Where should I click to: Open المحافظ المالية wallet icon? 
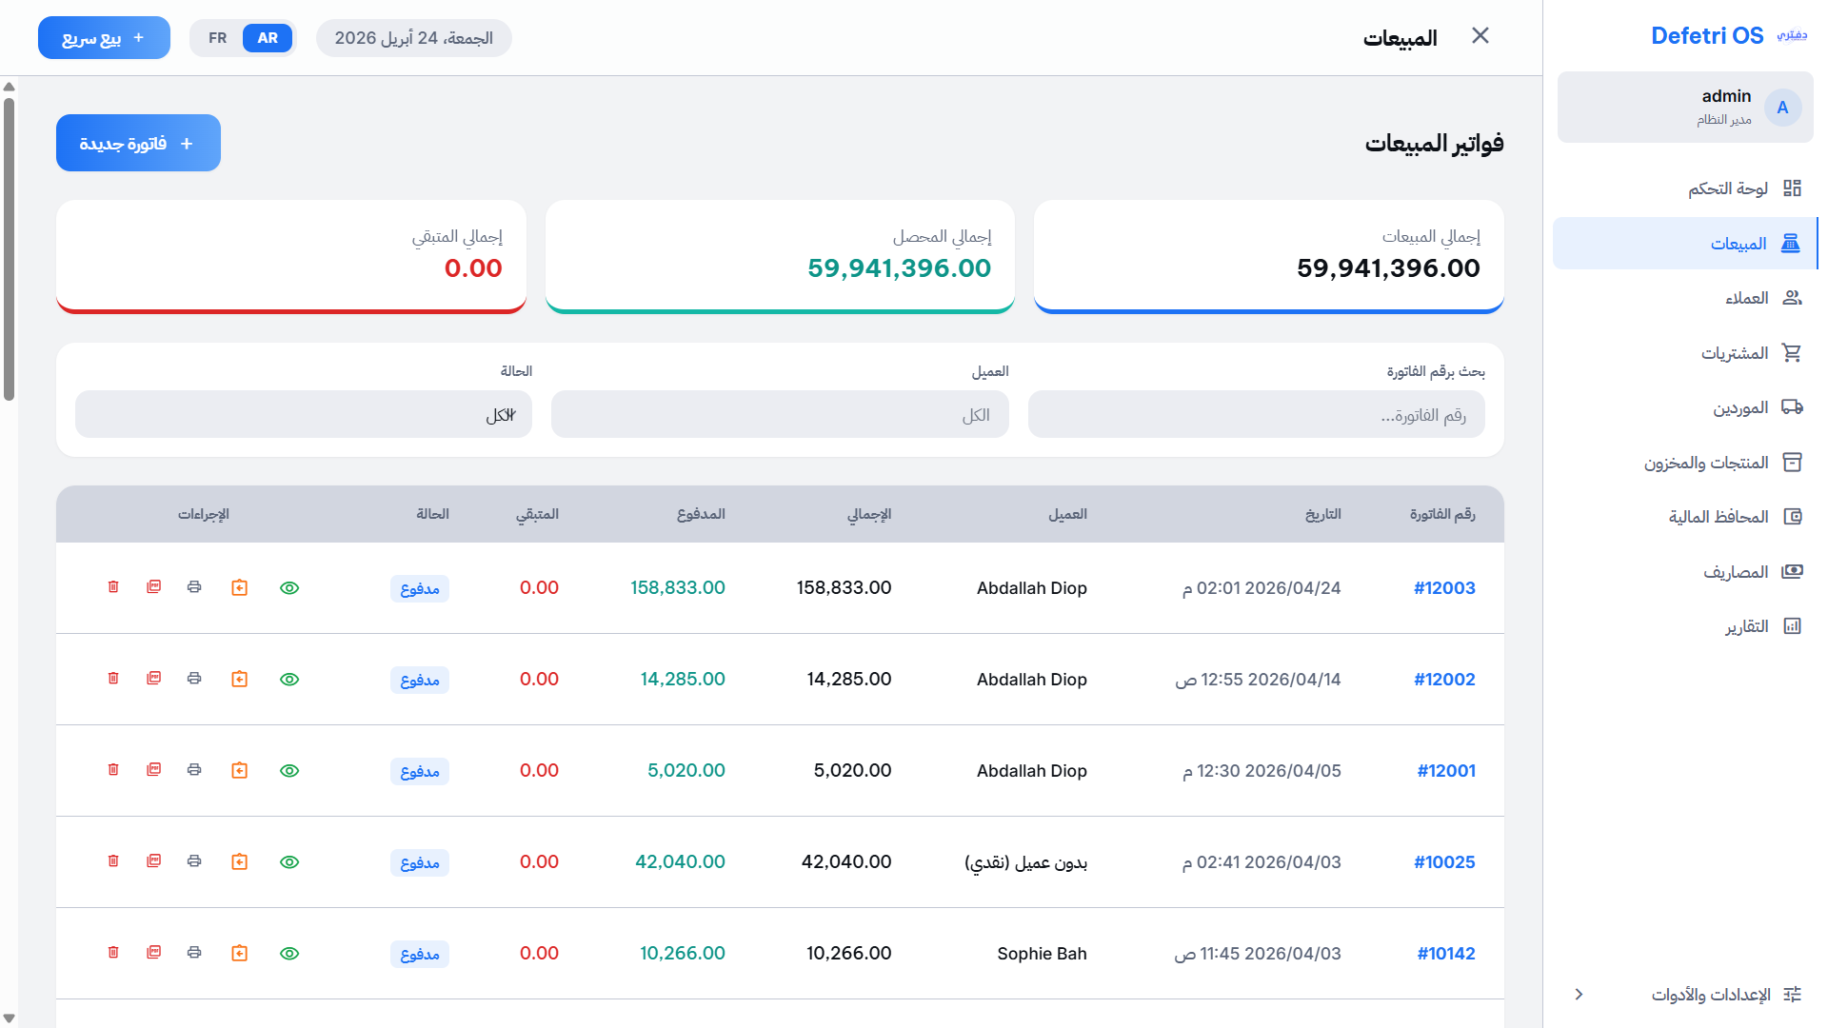point(1794,516)
